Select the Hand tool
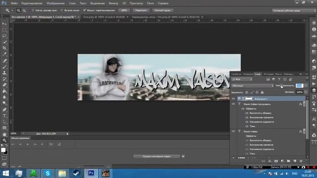The height and width of the screenshot is (178, 317). pyautogui.click(x=4, y=134)
